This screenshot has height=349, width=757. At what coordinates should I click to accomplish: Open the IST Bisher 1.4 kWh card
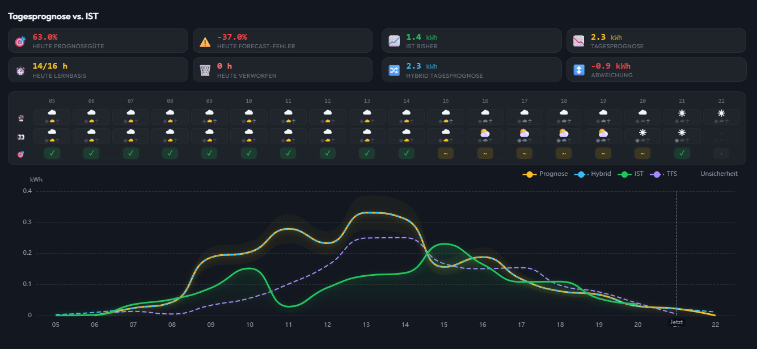coord(471,41)
